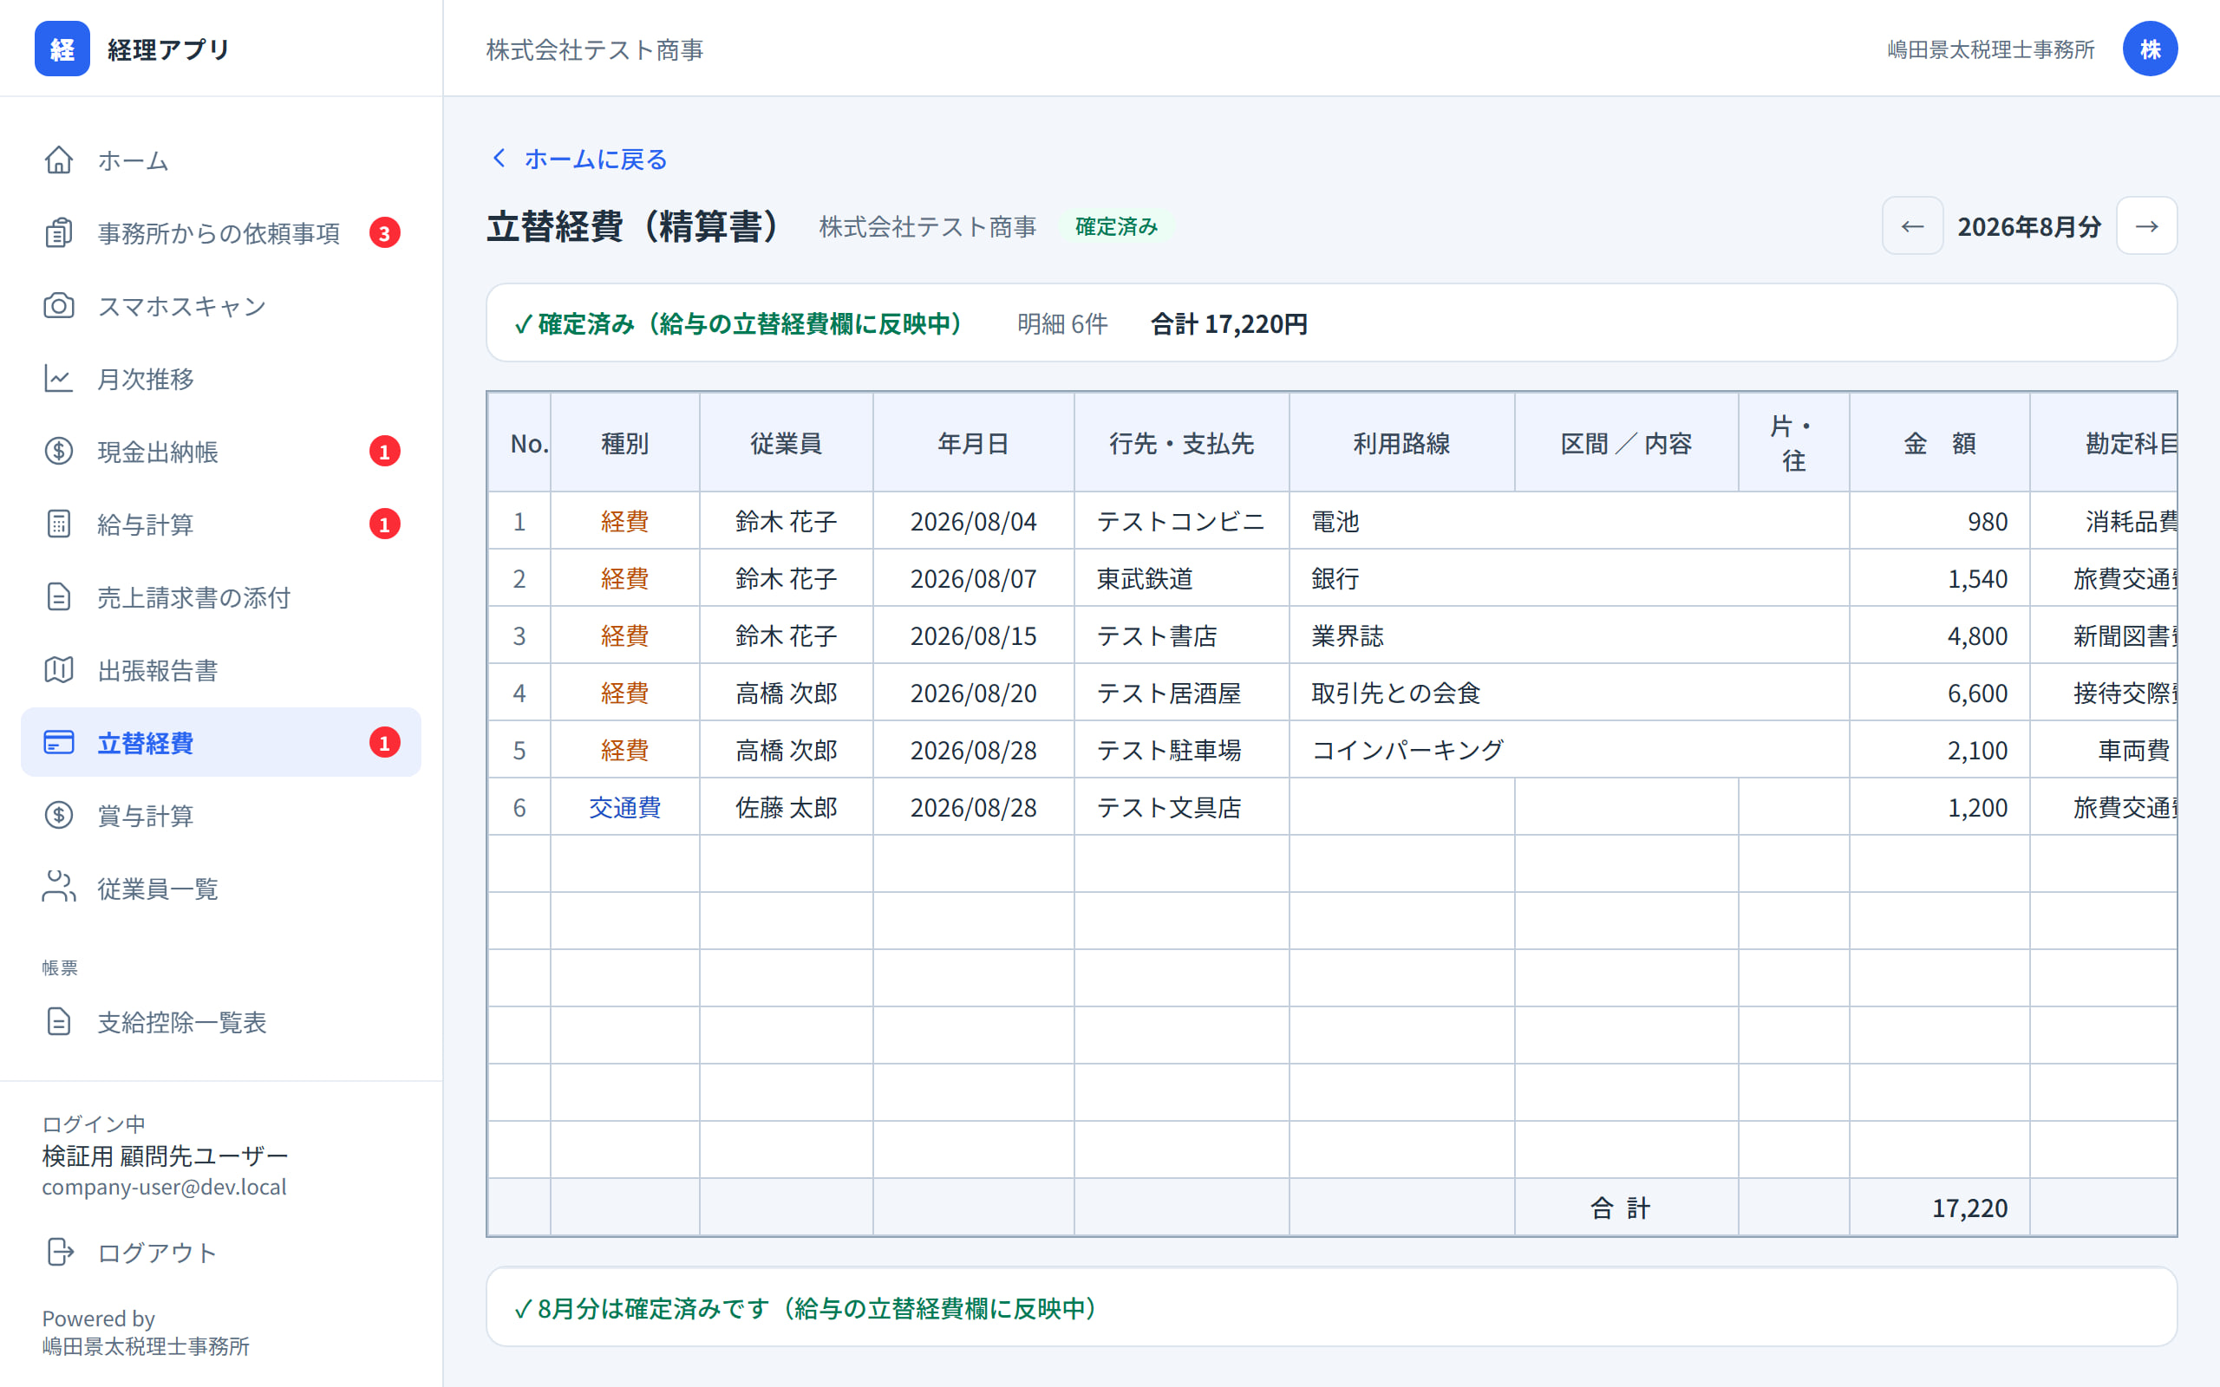Open the スマホスキャン menu item
Viewport: 2220px width, 1387px height.
(220, 305)
